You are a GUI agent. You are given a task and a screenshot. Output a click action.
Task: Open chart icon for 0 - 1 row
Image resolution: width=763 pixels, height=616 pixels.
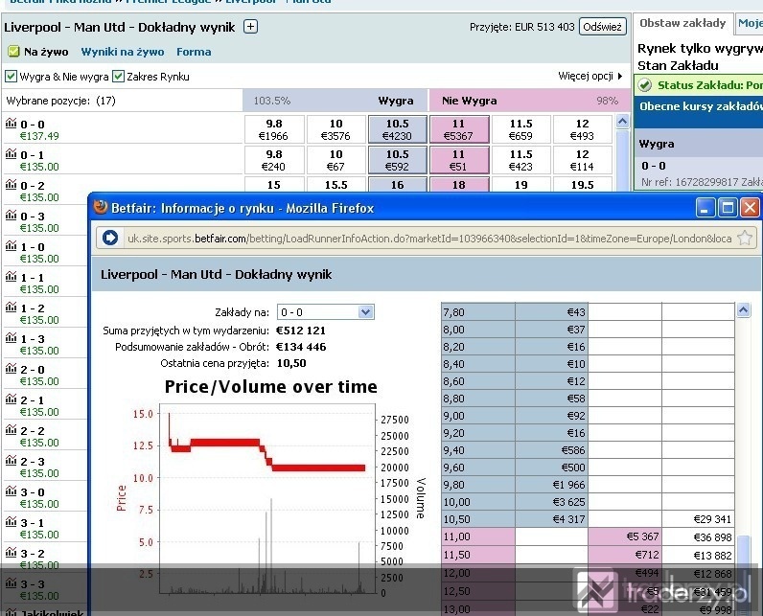point(11,154)
